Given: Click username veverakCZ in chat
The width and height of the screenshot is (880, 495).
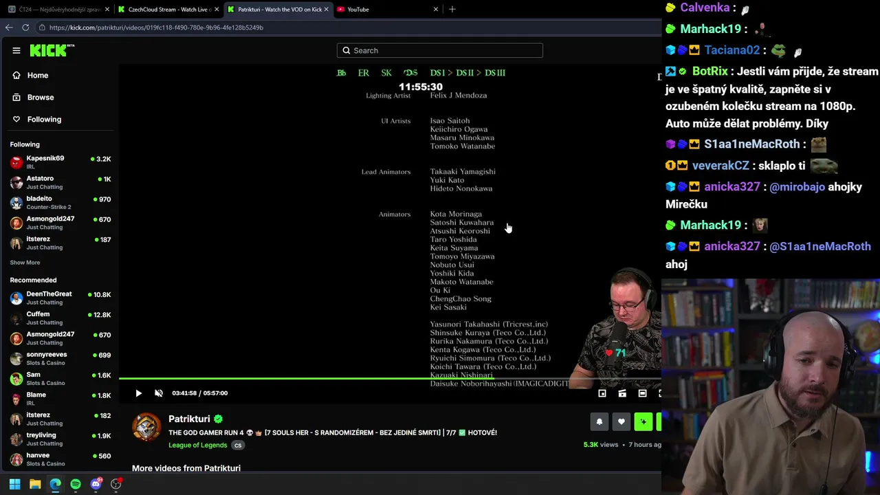Looking at the screenshot, I should pyautogui.click(x=720, y=166).
